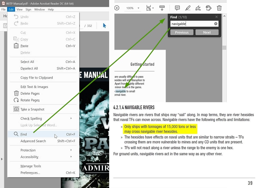Click the page count 332 text
The image size is (256, 188).
click(89, 26)
